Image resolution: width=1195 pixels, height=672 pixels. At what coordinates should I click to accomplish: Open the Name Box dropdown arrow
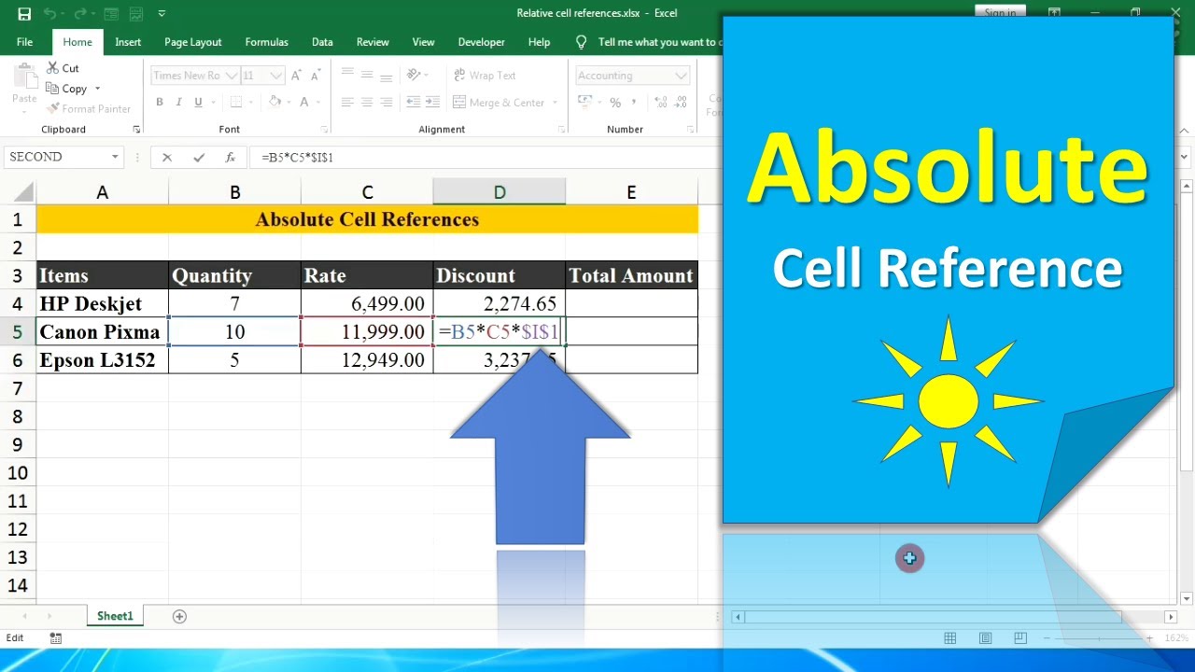click(x=115, y=157)
